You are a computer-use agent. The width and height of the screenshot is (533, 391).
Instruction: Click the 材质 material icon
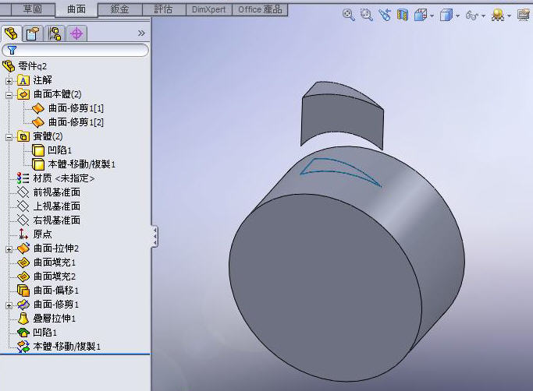(23, 178)
